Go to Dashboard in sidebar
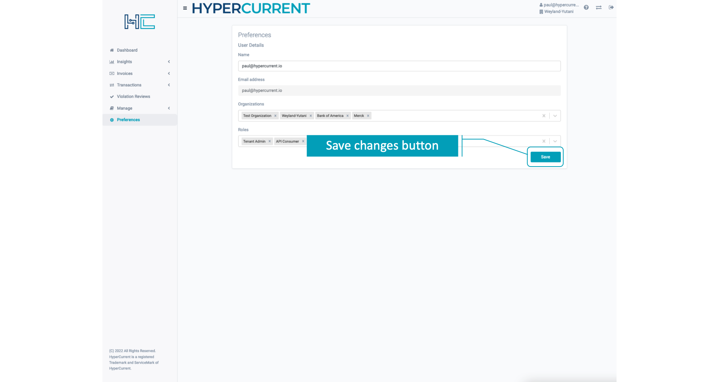 point(127,50)
